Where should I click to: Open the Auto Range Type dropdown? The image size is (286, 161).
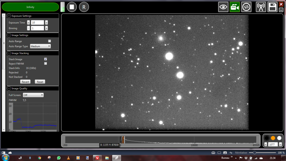click(40, 46)
